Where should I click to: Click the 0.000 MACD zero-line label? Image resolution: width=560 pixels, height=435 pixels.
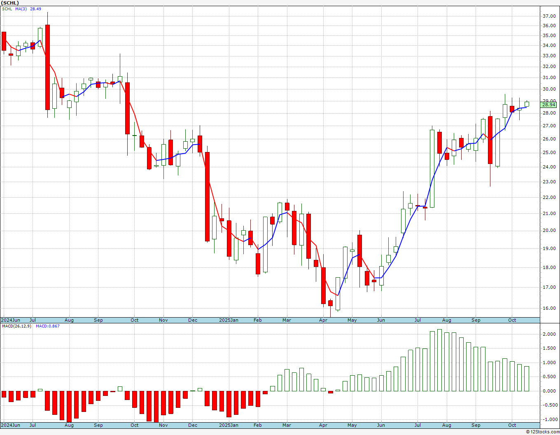click(x=549, y=391)
